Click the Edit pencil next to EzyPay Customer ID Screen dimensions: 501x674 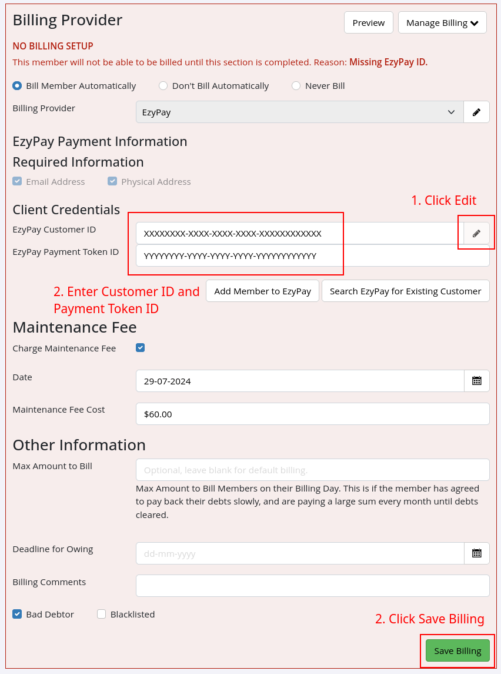tap(476, 233)
